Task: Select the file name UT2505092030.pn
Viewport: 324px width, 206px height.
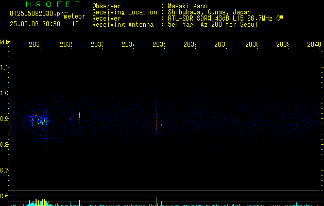Action: point(37,14)
